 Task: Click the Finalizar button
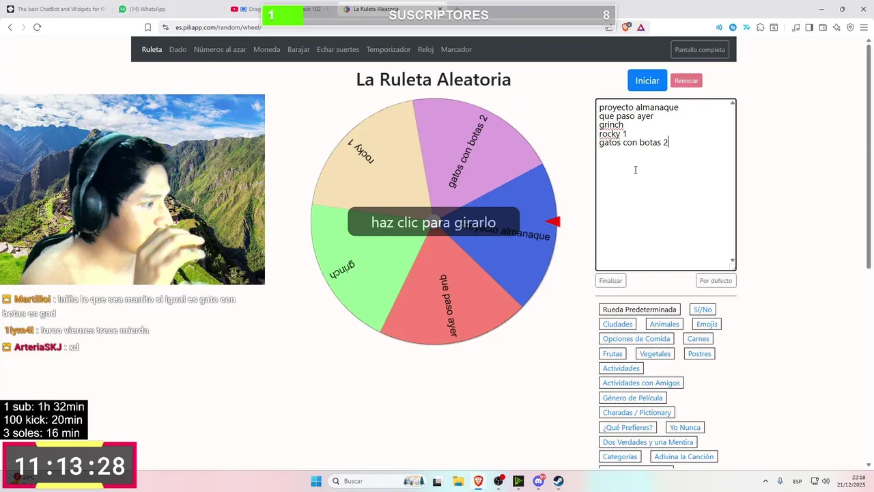click(610, 280)
